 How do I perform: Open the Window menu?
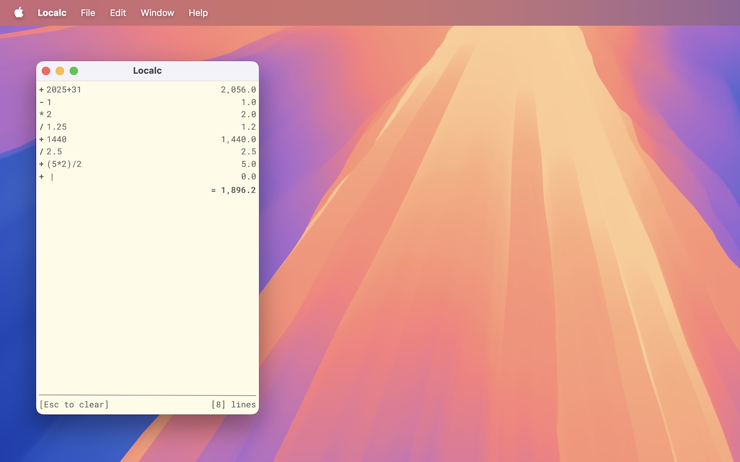(157, 13)
